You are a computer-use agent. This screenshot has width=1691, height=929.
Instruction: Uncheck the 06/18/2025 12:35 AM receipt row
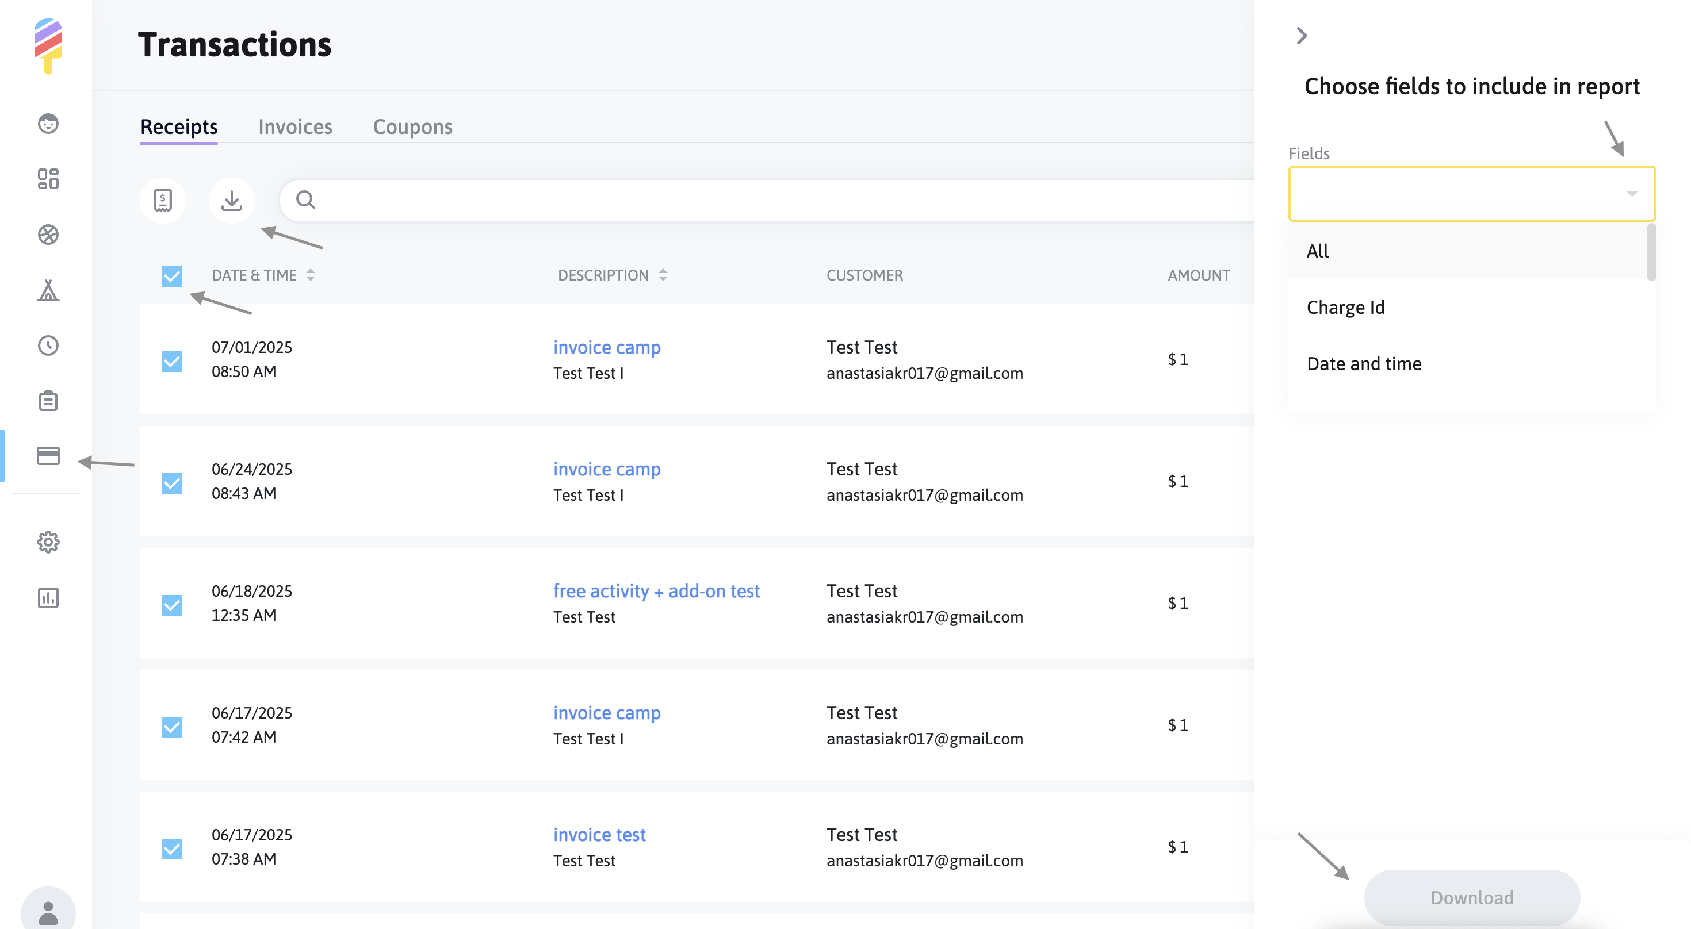(x=172, y=604)
